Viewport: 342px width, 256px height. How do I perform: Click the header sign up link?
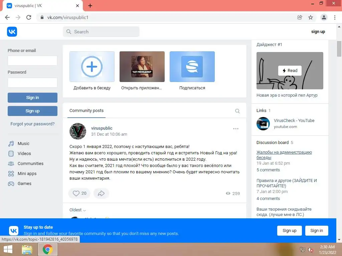318,32
